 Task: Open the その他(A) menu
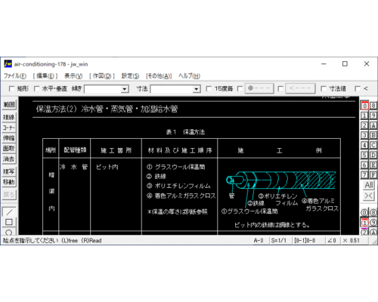click(x=159, y=75)
